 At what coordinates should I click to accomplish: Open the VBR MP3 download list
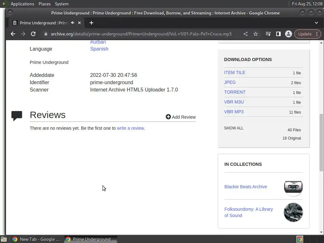tap(234, 112)
